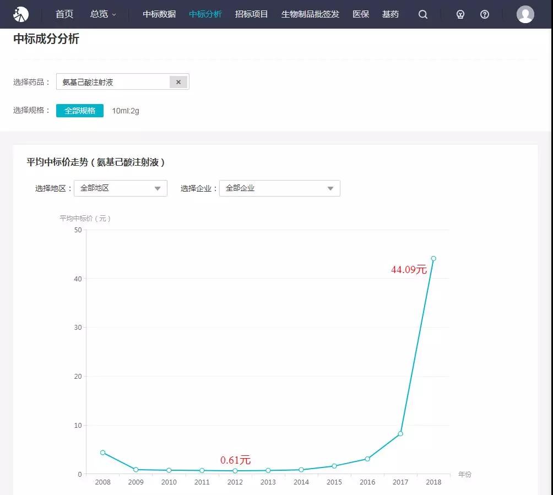The width and height of the screenshot is (553, 495).
Task: Click the user avatar icon
Action: [x=525, y=14]
